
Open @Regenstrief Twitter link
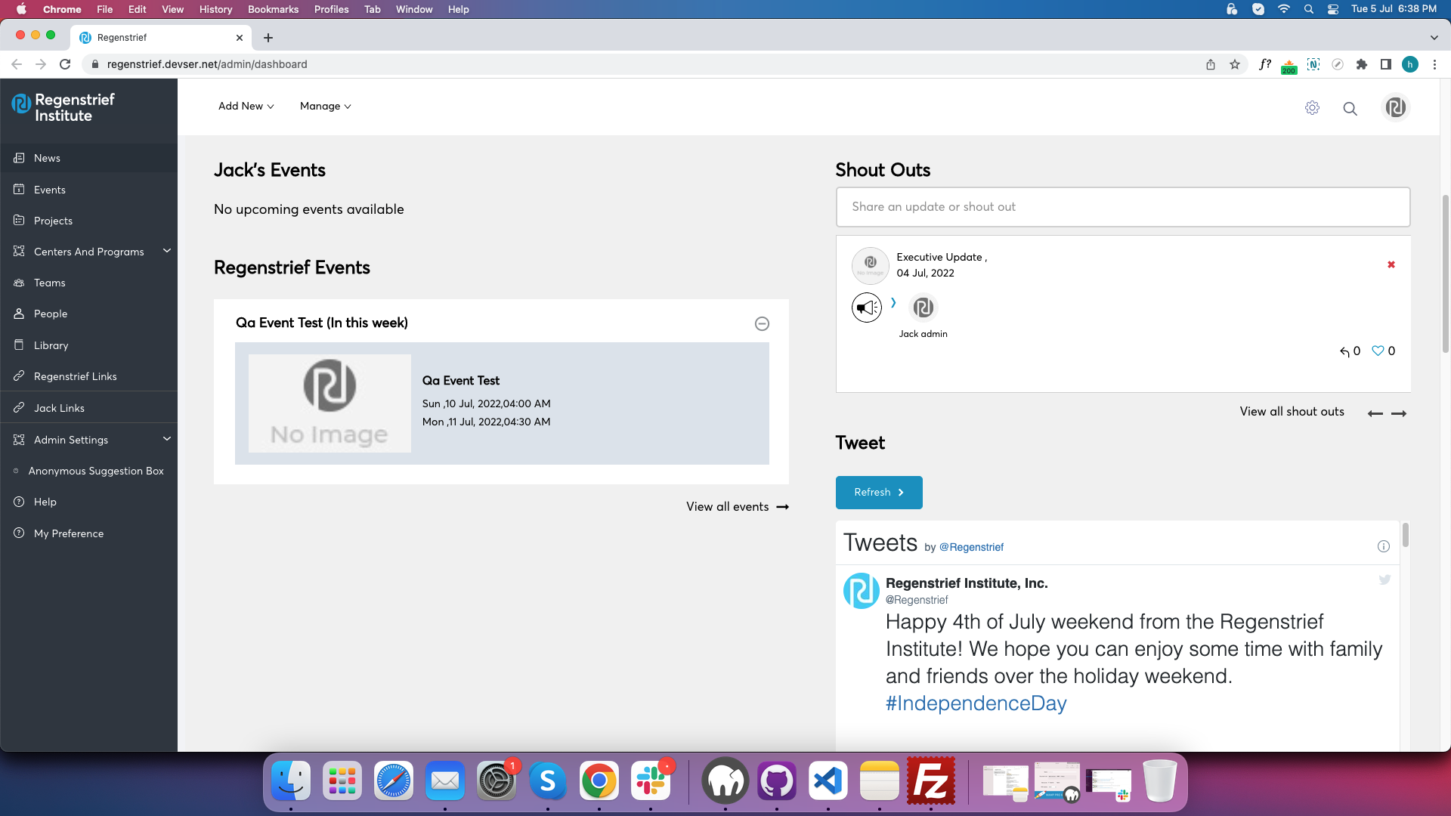coord(971,547)
